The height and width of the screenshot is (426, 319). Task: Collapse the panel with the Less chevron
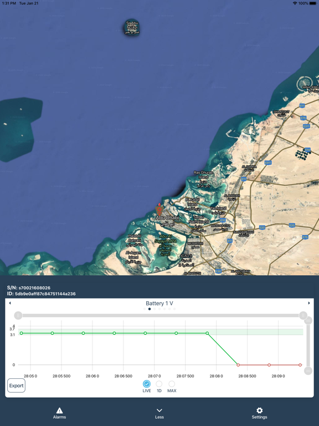(159, 413)
